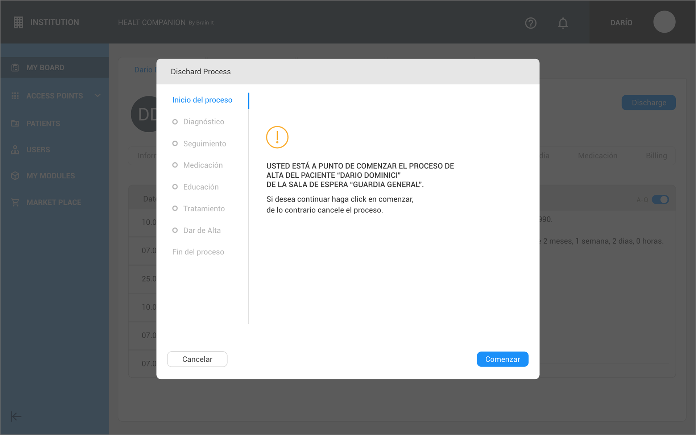Select the Medicación step radio
The width and height of the screenshot is (696, 435).
(x=175, y=165)
